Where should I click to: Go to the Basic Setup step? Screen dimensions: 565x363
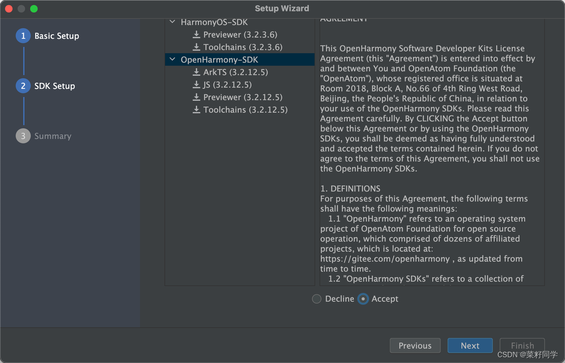tap(56, 36)
